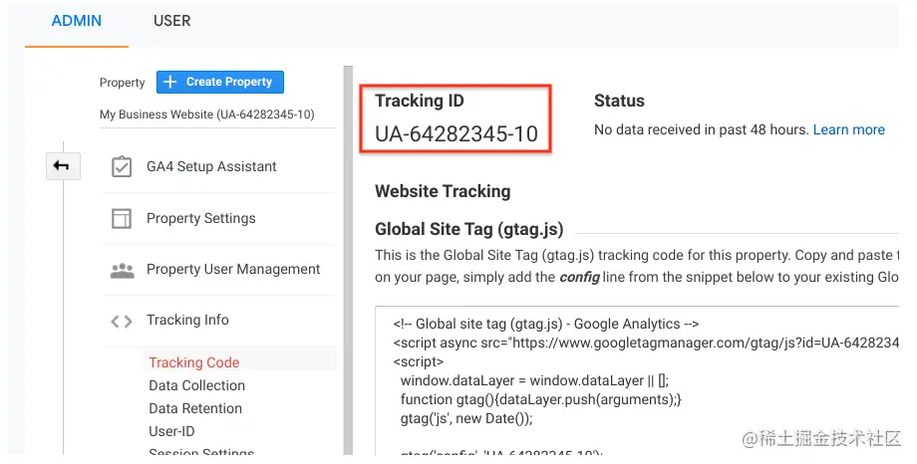Click the plus icon in Create Property

point(170,82)
